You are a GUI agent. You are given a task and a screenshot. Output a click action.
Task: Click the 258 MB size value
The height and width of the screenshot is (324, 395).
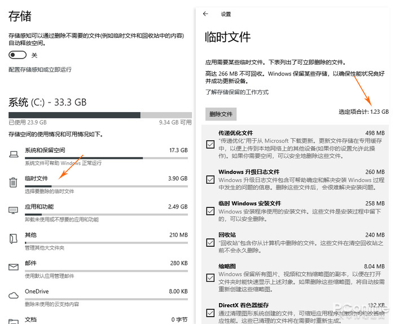pos(375,203)
